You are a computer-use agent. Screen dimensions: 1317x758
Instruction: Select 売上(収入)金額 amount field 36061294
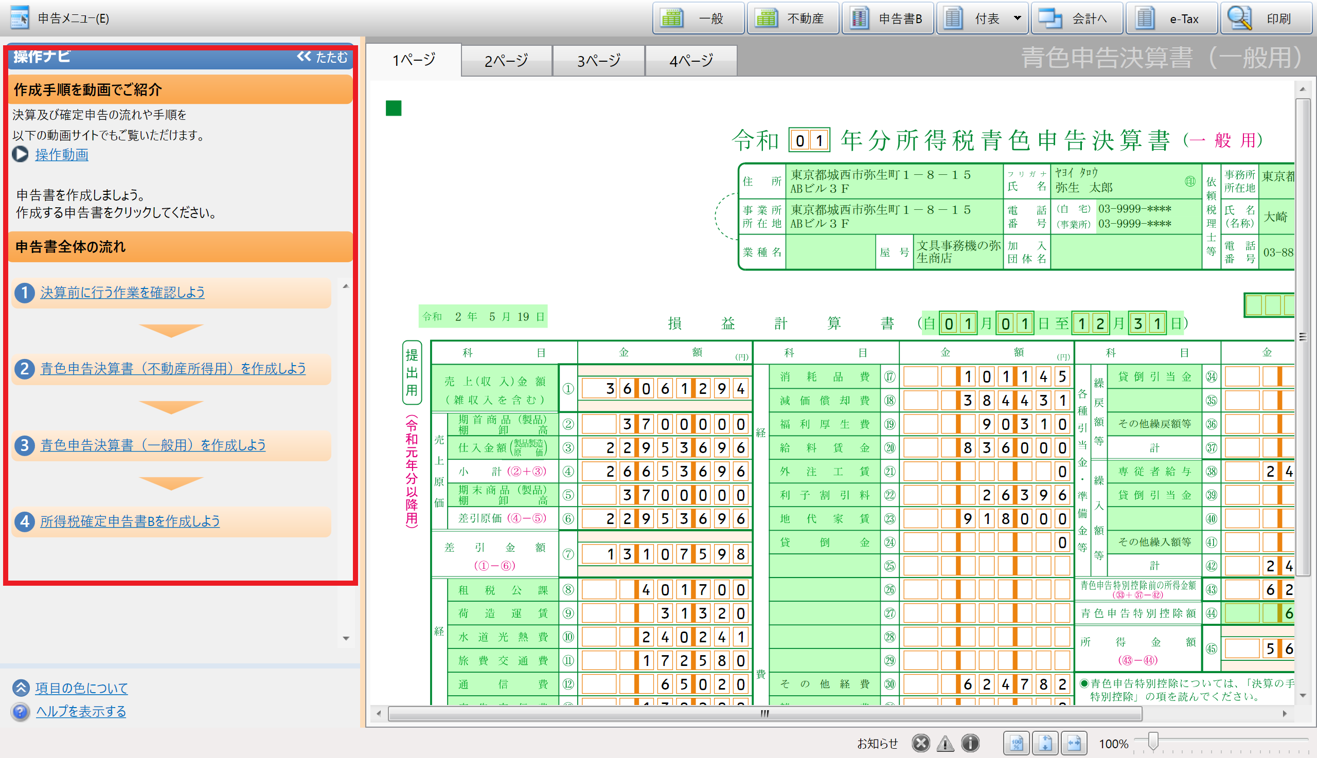(666, 388)
